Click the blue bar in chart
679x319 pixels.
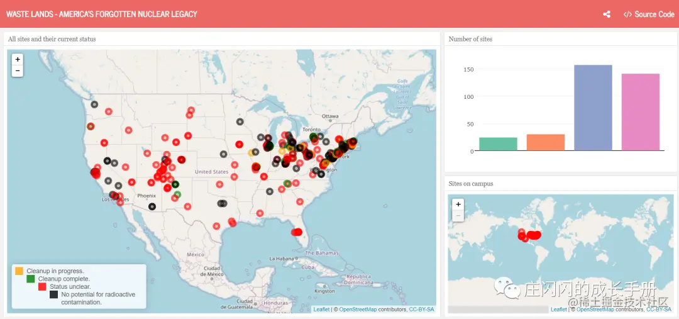coord(593,108)
